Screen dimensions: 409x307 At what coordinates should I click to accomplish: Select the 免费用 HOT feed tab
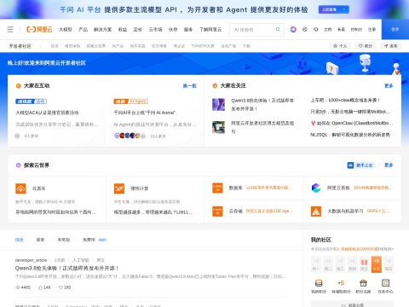pos(95,240)
